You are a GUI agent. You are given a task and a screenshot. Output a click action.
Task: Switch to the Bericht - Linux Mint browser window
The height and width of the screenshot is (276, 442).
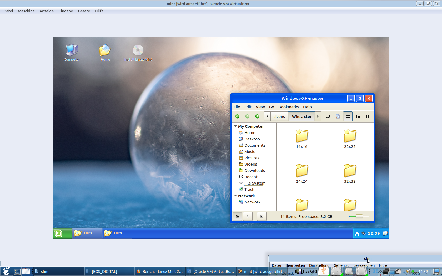(x=160, y=272)
